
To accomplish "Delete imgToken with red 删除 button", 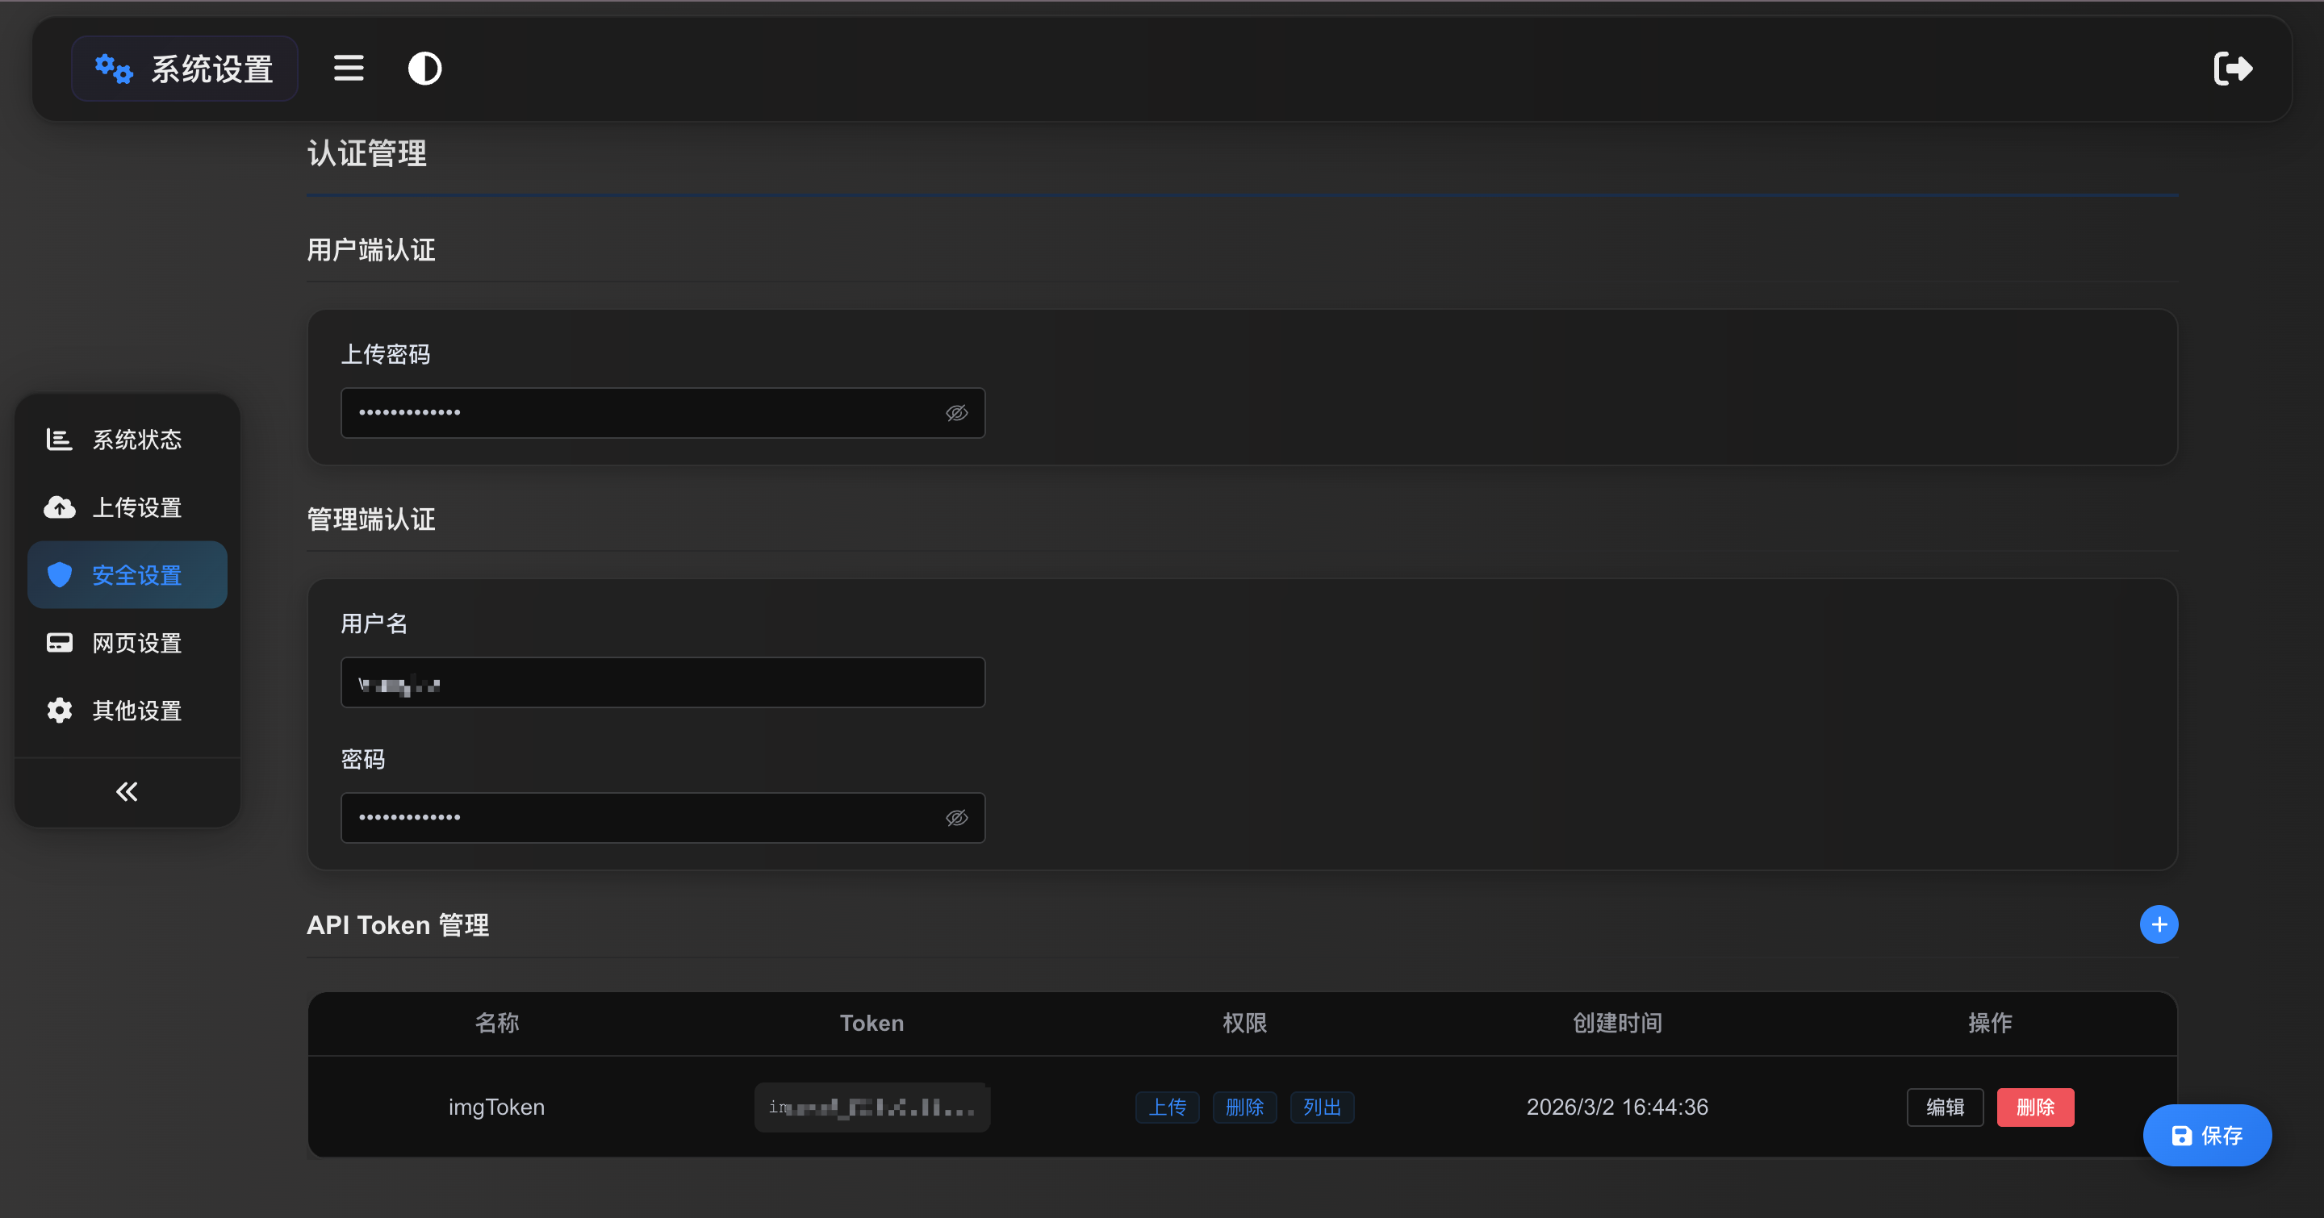I will click(x=2034, y=1107).
